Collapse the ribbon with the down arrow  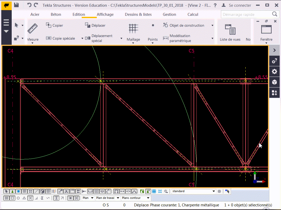tap(6, 31)
